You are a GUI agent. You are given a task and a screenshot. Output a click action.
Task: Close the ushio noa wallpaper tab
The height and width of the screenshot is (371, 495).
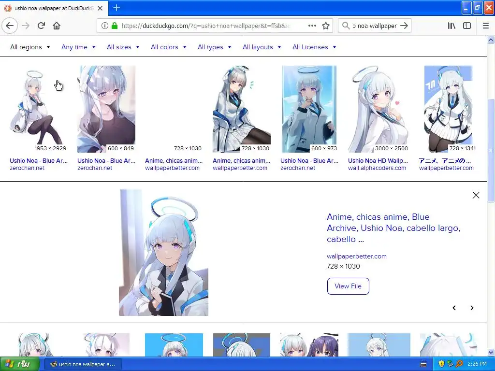[100, 8]
